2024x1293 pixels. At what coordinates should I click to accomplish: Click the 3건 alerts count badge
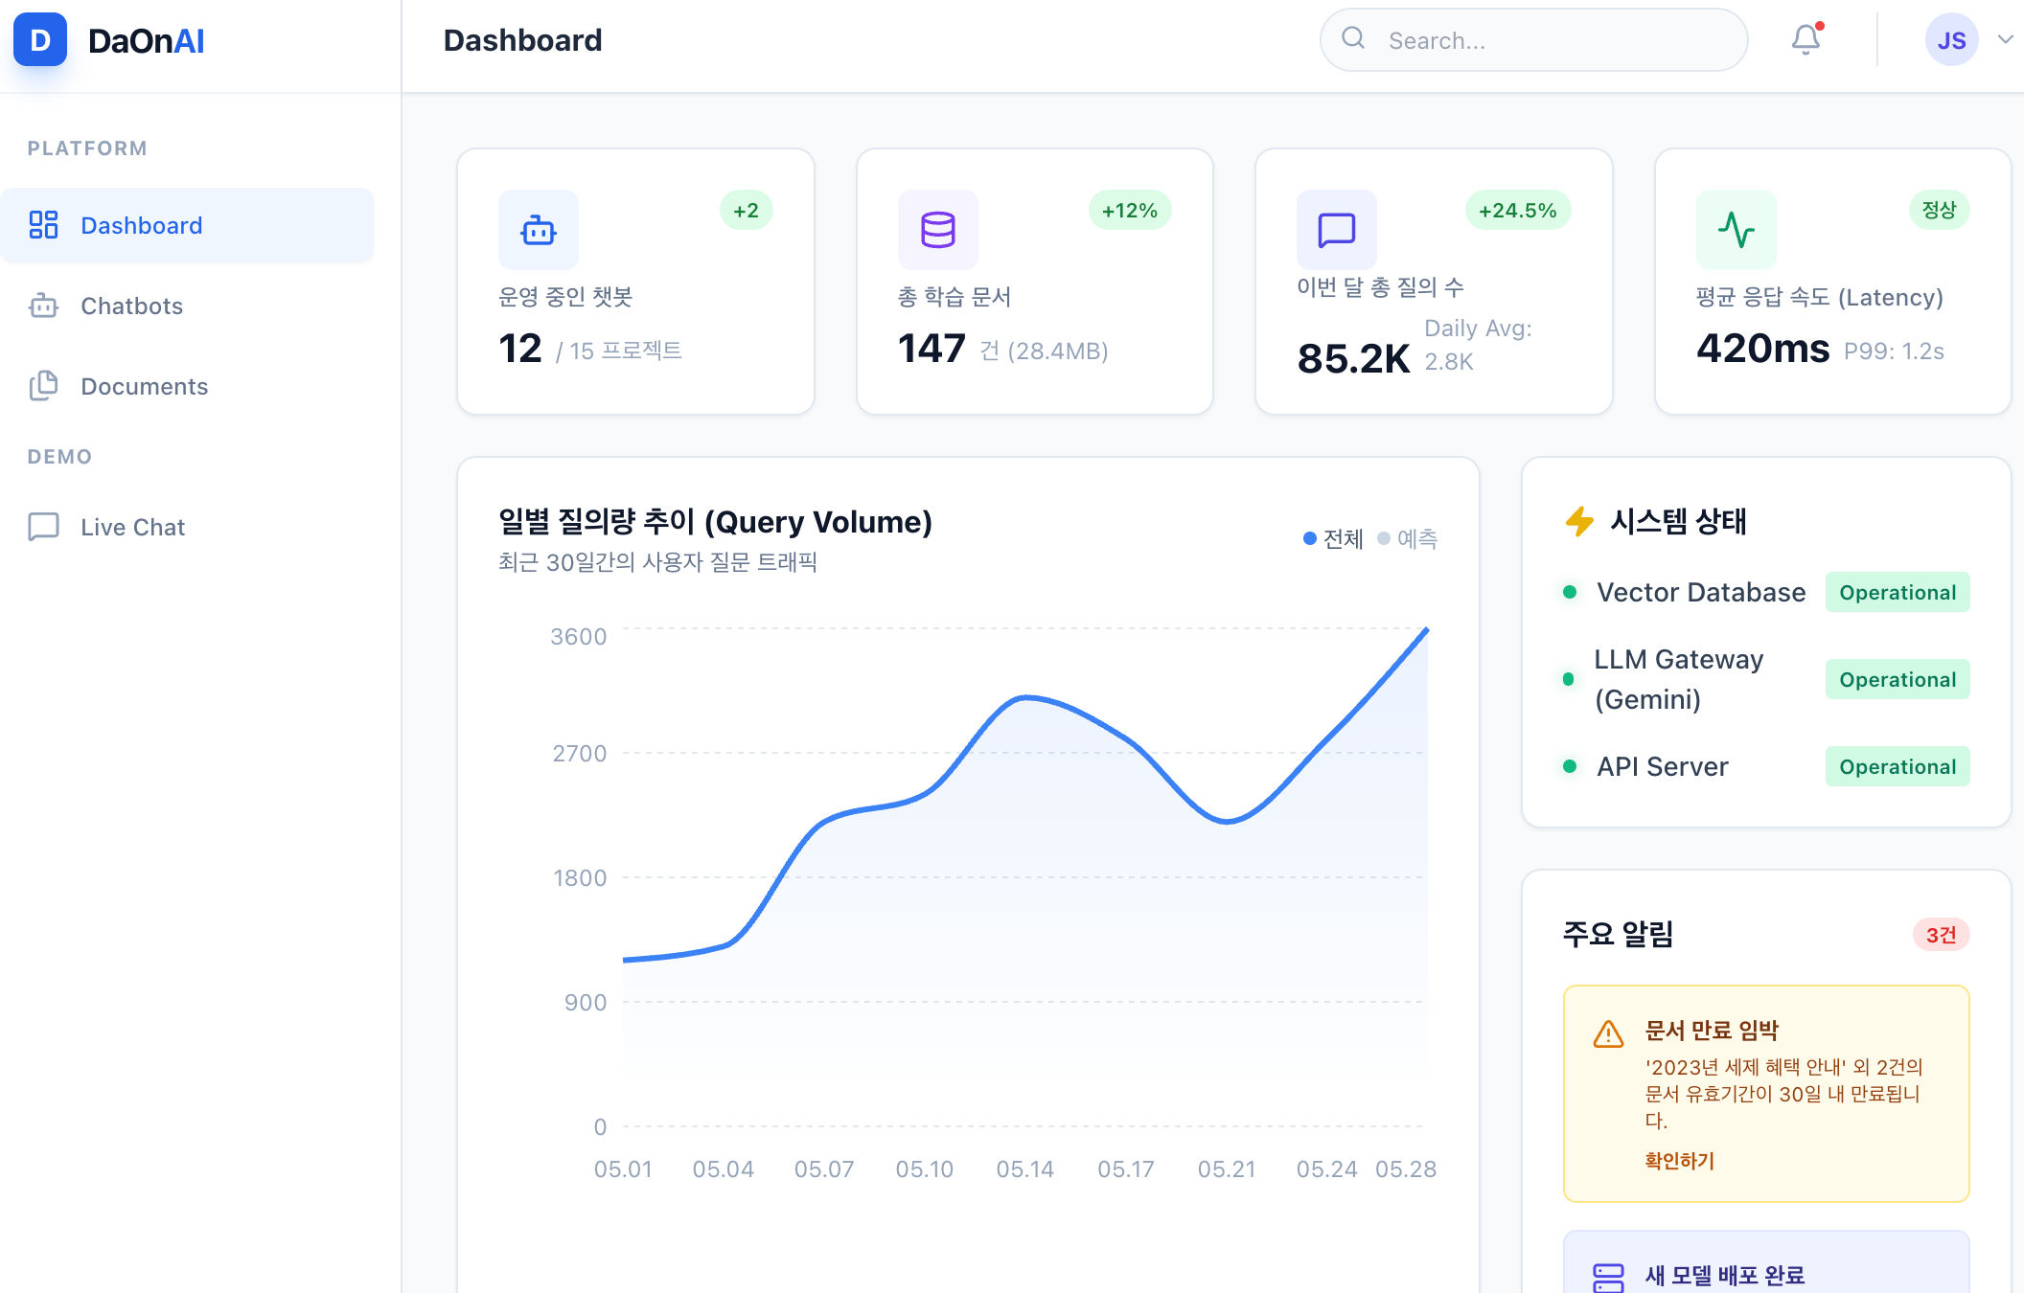[1941, 935]
